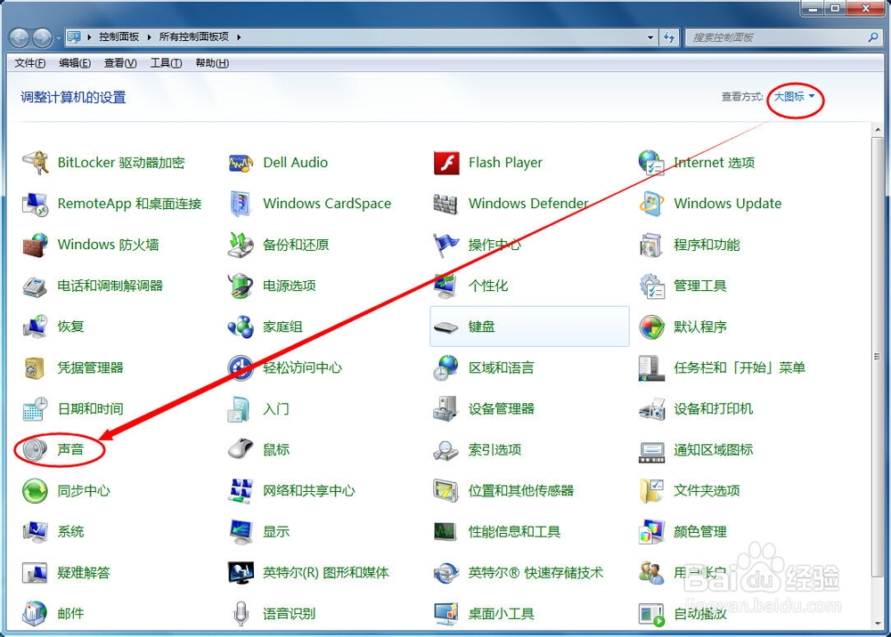The image size is (891, 637).
Task: Click in the 搜索控制面板 search box
Action: (776, 37)
